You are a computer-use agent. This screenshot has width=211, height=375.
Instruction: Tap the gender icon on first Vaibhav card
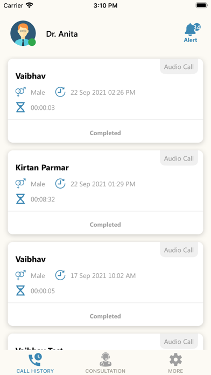(x=20, y=92)
